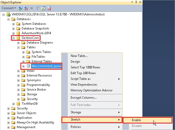This screenshot has height=130, width=175.
Task: Click Enable in Stretch submenu
Action: click(147, 120)
